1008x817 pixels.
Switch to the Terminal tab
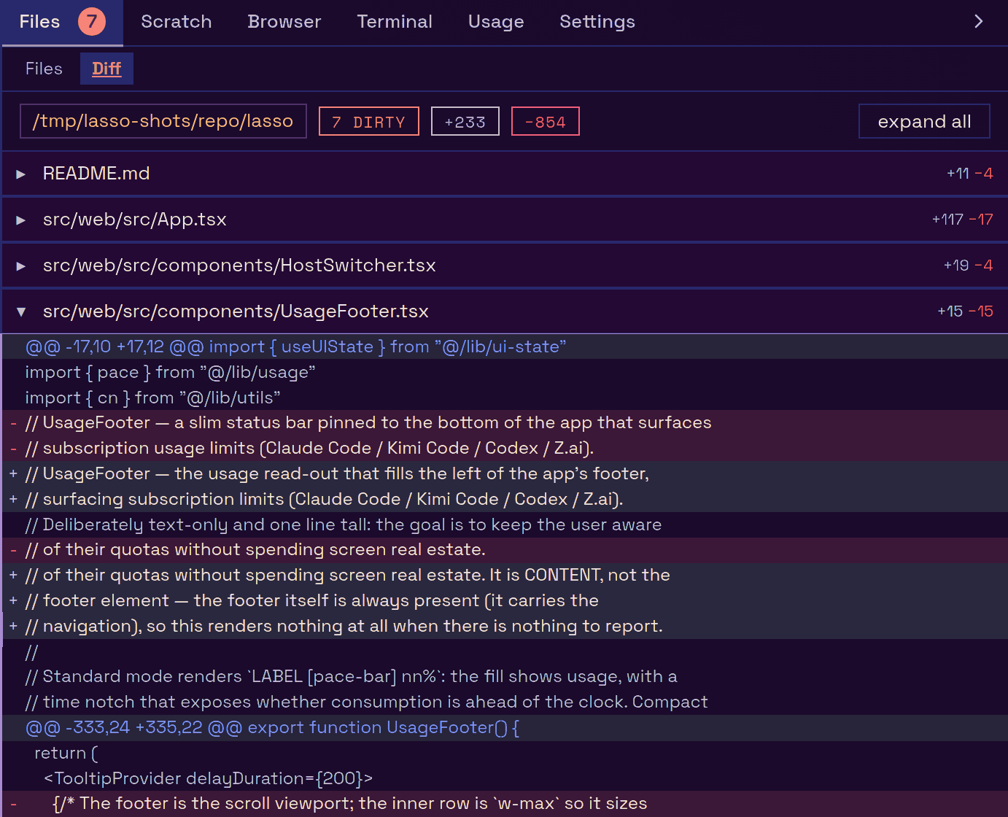tap(395, 22)
